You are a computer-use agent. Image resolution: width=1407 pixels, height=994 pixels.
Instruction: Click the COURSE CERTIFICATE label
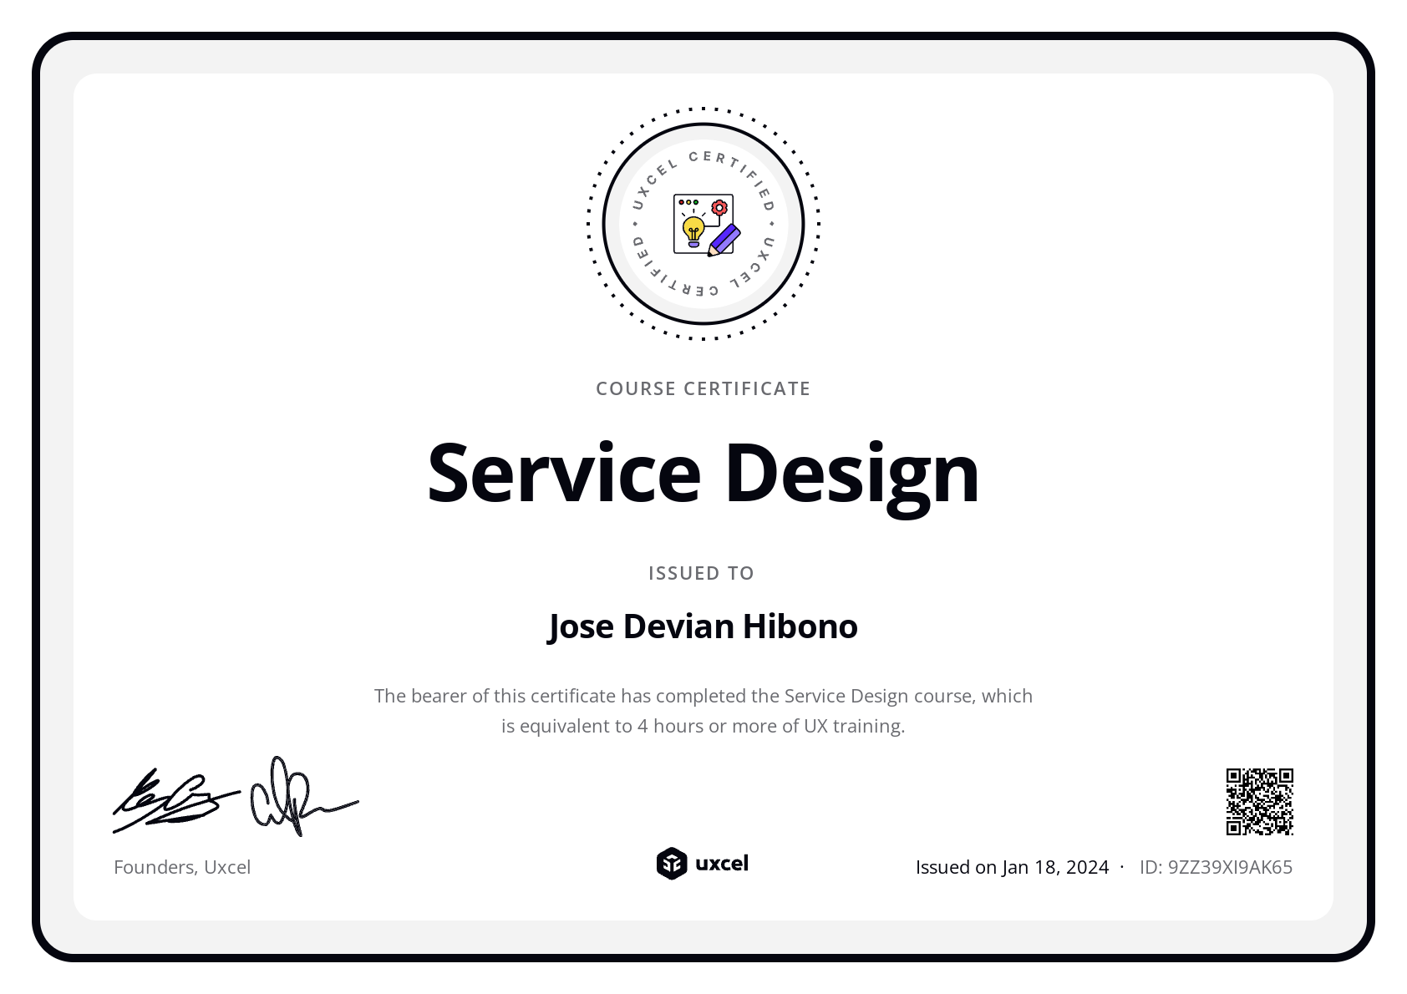(703, 388)
